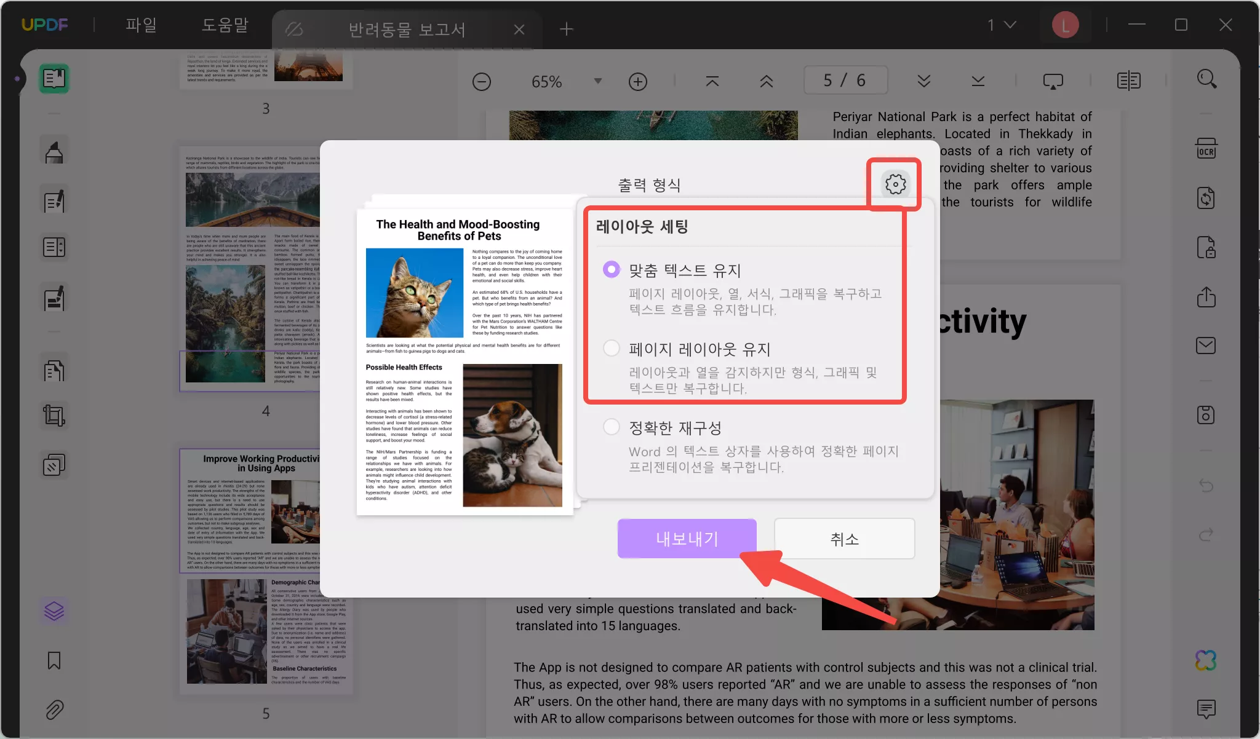Open the Watermark and background tool
Image resolution: width=1260 pixels, height=739 pixels.
(54, 465)
